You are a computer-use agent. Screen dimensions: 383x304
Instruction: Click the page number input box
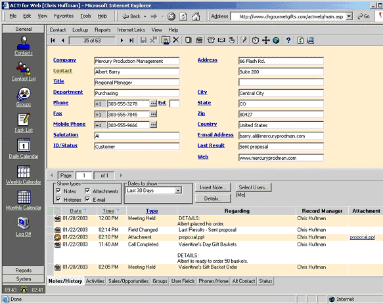pyautogui.click(x=84, y=176)
